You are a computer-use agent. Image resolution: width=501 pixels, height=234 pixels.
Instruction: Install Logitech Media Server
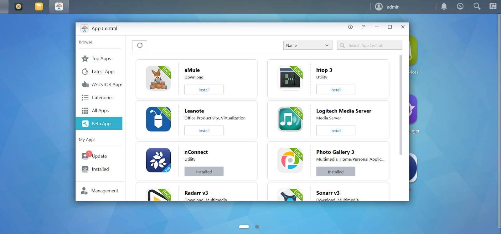click(336, 131)
